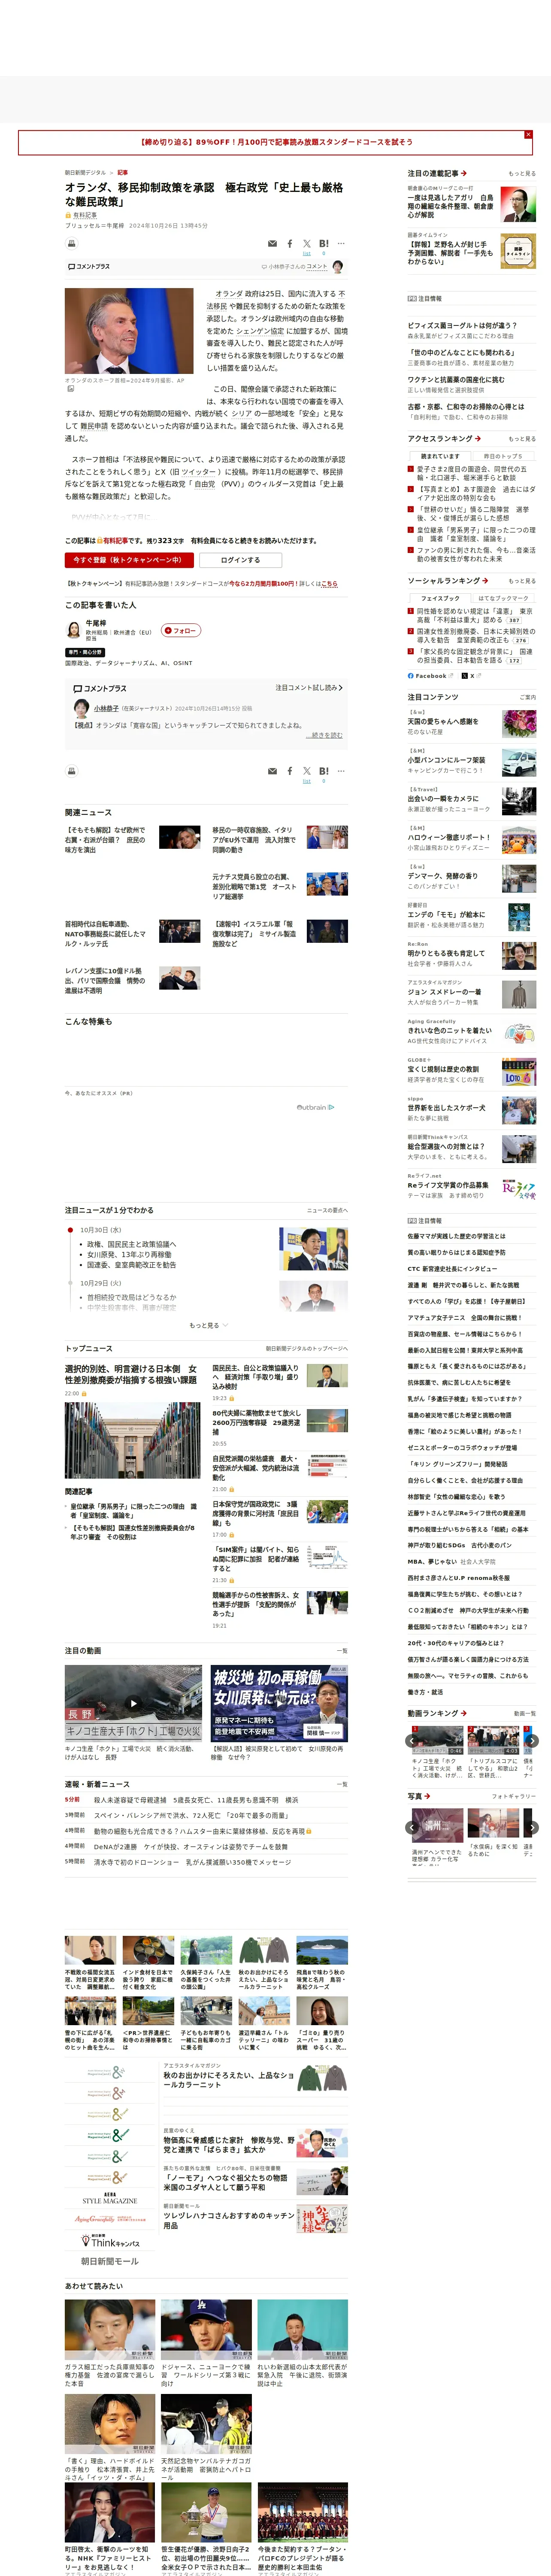Select the 読まれています ranking tab

(440, 456)
